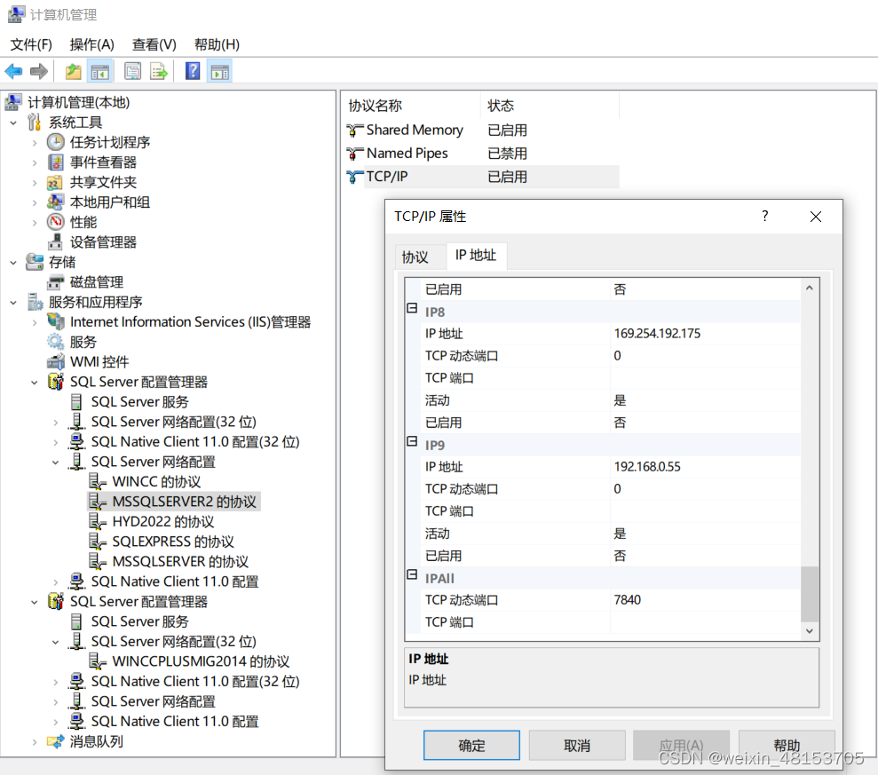Expand the 事件查看器 node chevron

(x=35, y=162)
